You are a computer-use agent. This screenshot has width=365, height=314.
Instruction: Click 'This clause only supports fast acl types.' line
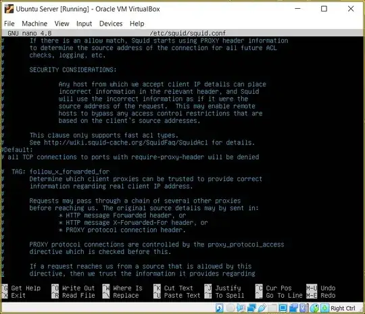tap(104, 135)
